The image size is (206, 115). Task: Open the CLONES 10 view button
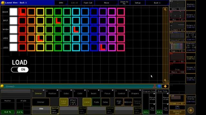coord(177,26)
